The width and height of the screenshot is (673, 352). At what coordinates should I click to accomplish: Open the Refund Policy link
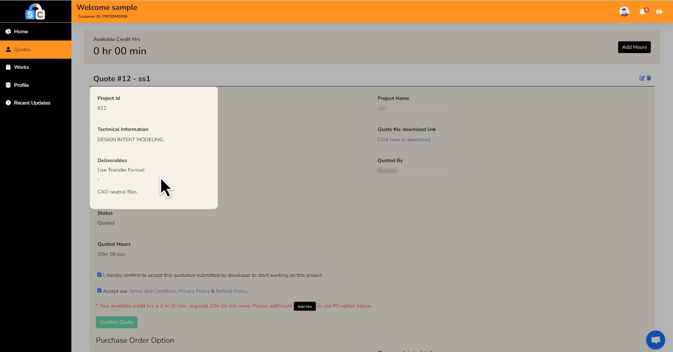232,291
